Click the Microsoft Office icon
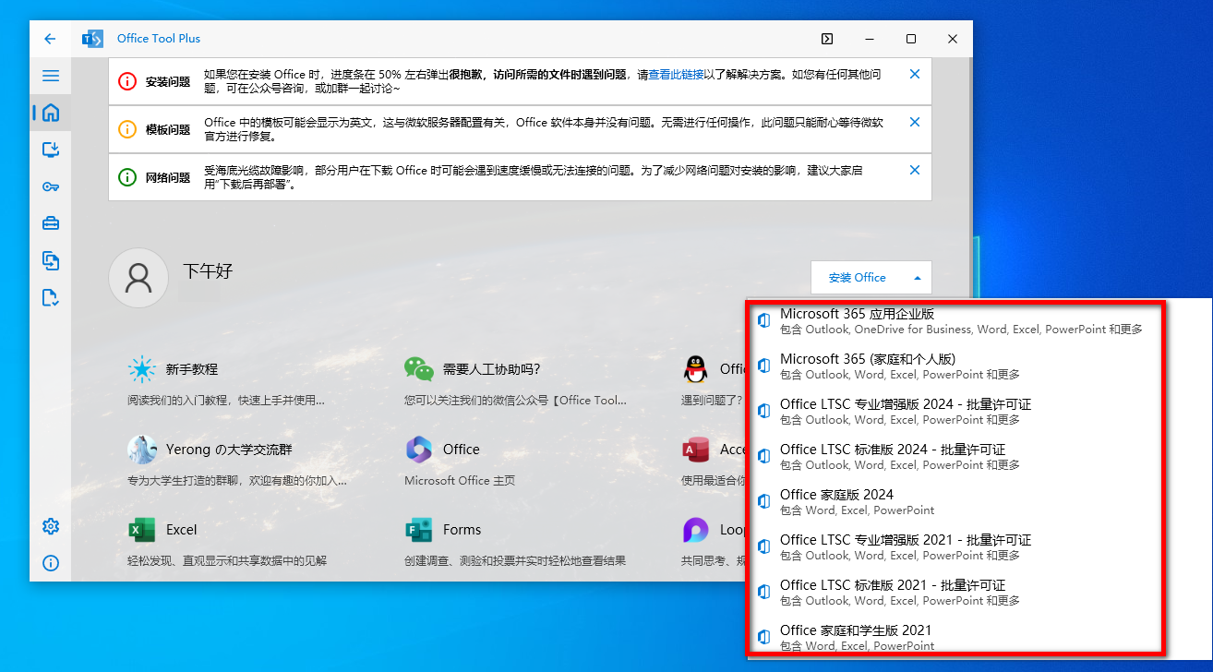The width and height of the screenshot is (1213, 672). [x=419, y=450]
